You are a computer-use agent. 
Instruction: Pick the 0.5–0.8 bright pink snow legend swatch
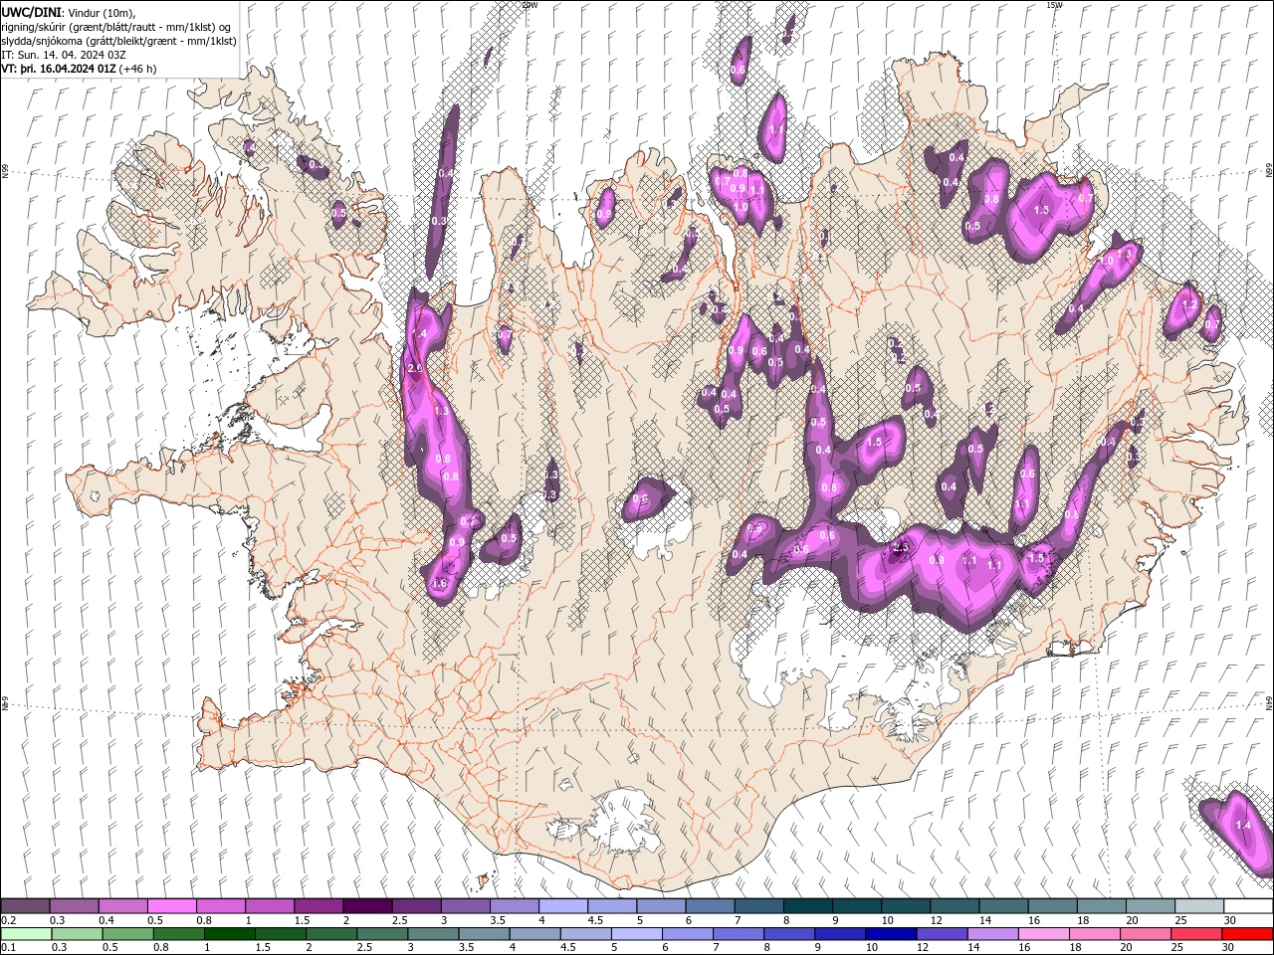pos(171,906)
